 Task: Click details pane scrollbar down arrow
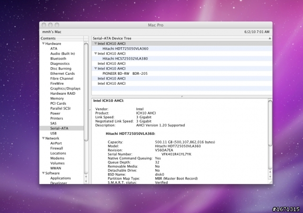click(270, 177)
